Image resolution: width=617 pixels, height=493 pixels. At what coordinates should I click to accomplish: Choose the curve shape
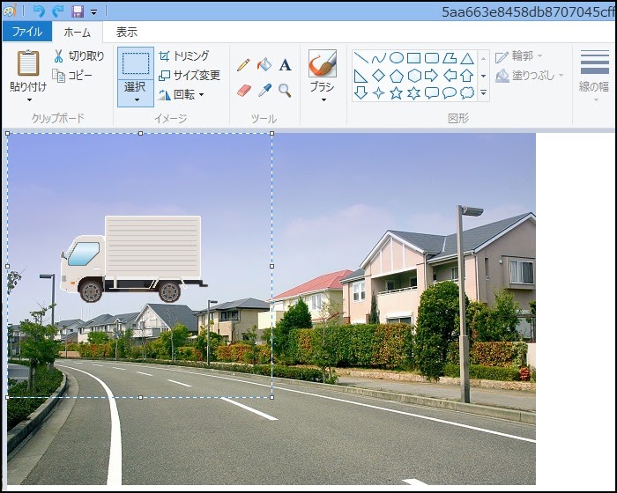click(378, 58)
